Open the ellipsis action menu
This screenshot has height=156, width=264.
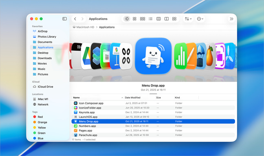point(200,19)
